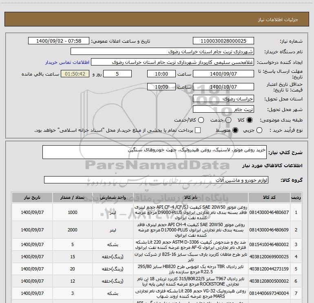This screenshot has width=314, height=303.
Task: Click the نام کالا column header
Action: click(x=191, y=198)
